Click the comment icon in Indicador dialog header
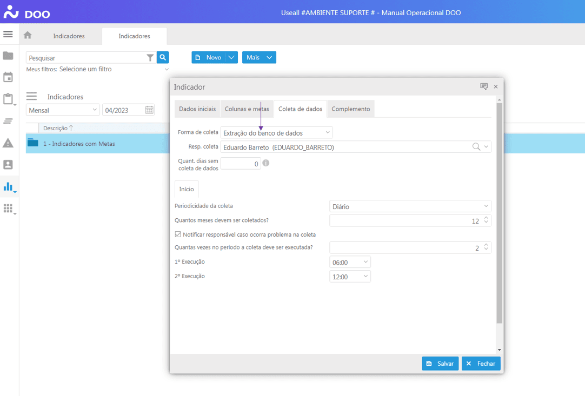585x396 pixels. 484,86
